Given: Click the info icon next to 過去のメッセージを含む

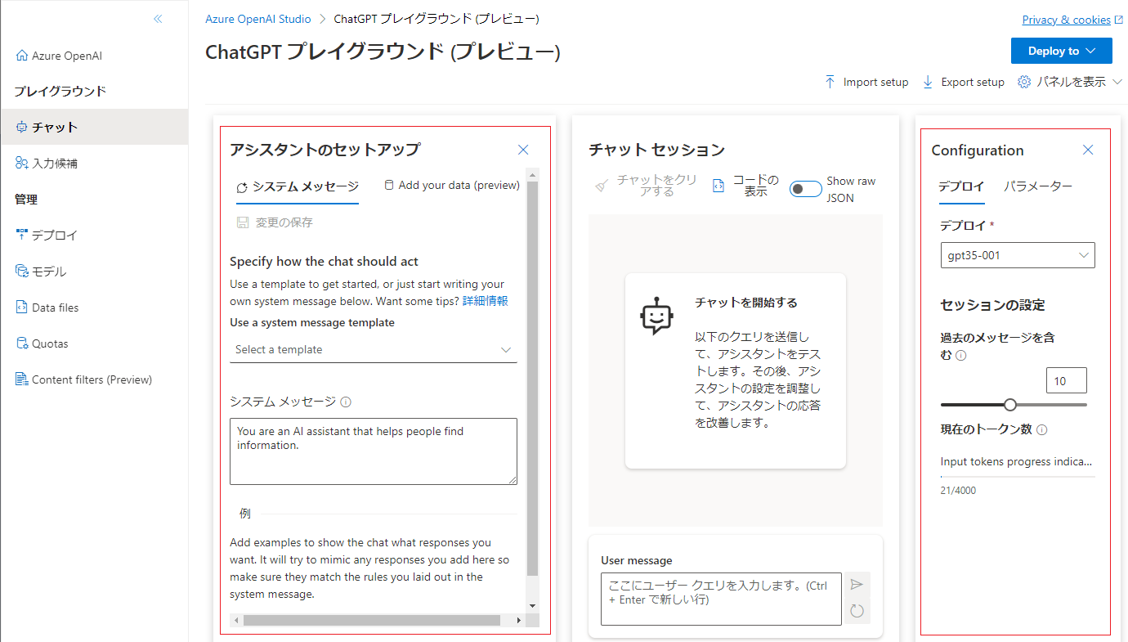Looking at the screenshot, I should 961,356.
